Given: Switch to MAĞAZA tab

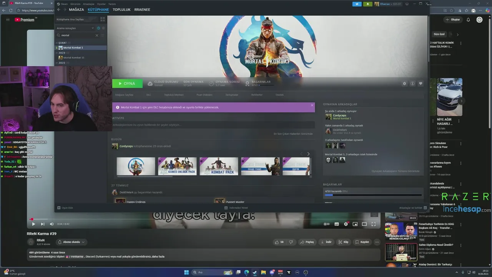Looking at the screenshot, I should coord(76,10).
